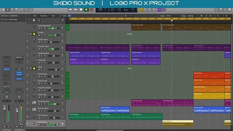Image resolution: width=233 pixels, height=131 pixels.
Task: Open the Browsers media icon
Action: [x=230, y=10]
